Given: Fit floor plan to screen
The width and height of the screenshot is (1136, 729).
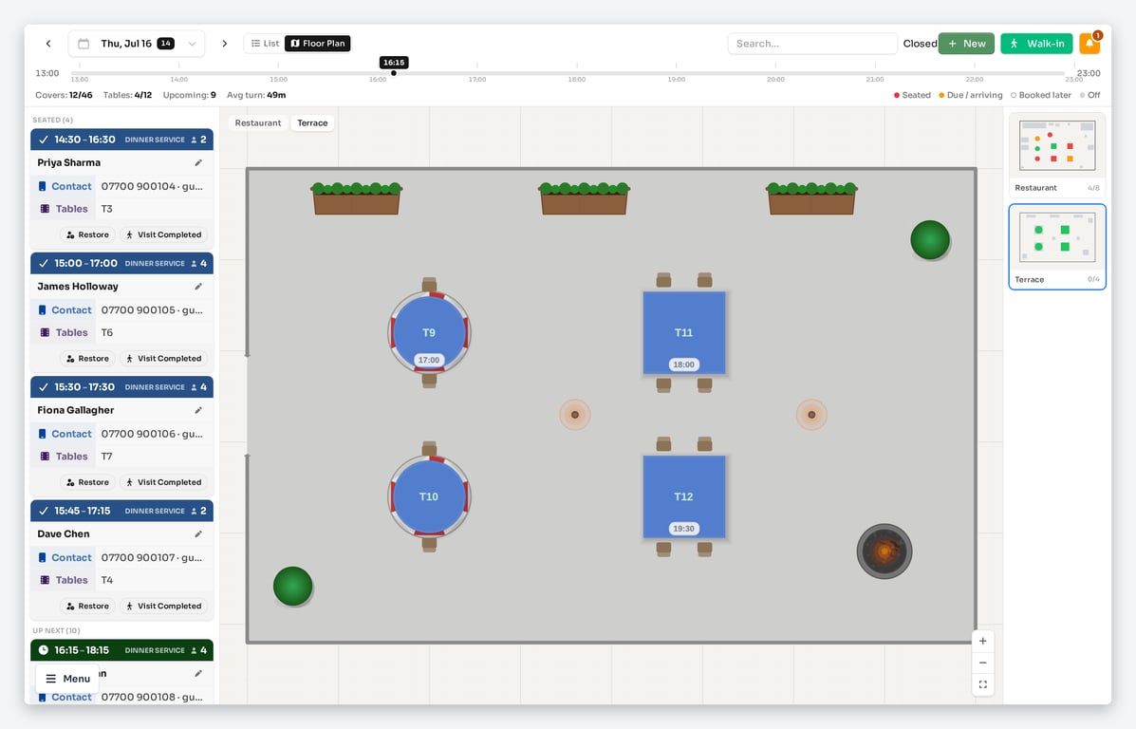Looking at the screenshot, I should coord(982,684).
